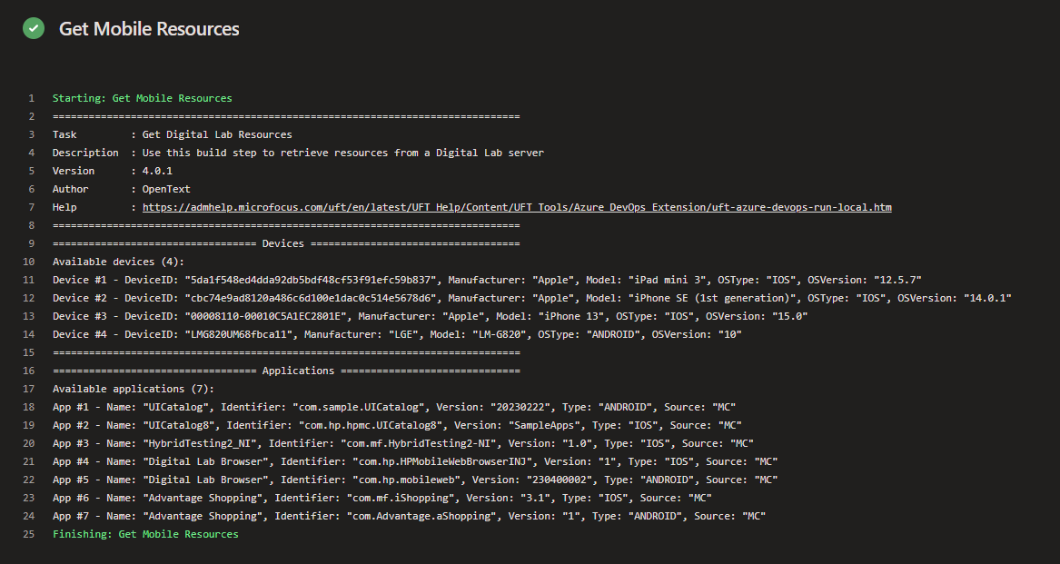Click the Devices section divider line
1060x564 pixels.
pyautogui.click(x=286, y=243)
